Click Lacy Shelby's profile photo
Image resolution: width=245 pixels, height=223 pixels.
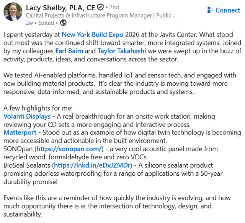13,12
